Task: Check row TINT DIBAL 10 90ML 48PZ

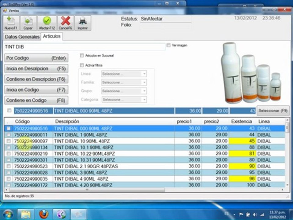Action: [x=9, y=141]
